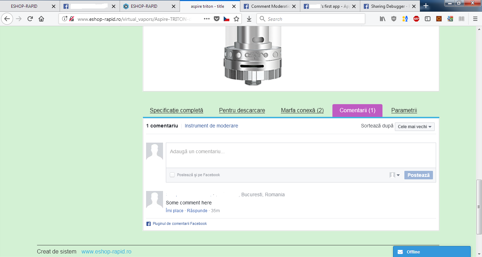This screenshot has height=257, width=482.
Task: Click the A-Z translator extension icon
Action: coord(405,19)
